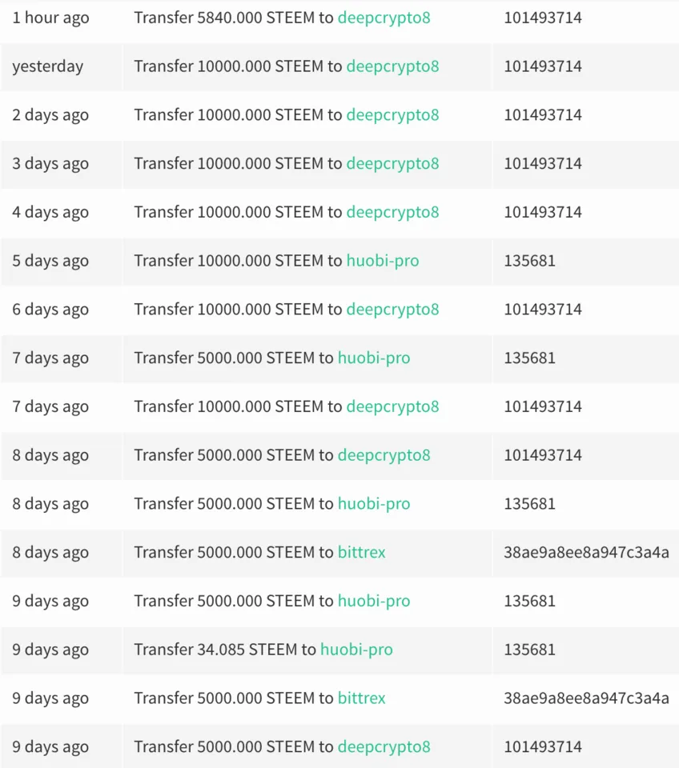Open deepcrypto8 link in 5840.000 STEEM transfer

point(384,18)
